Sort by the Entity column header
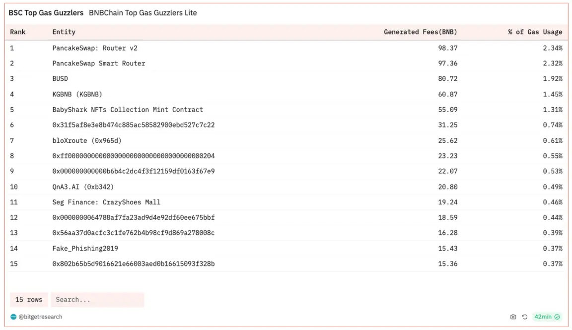 (64, 32)
